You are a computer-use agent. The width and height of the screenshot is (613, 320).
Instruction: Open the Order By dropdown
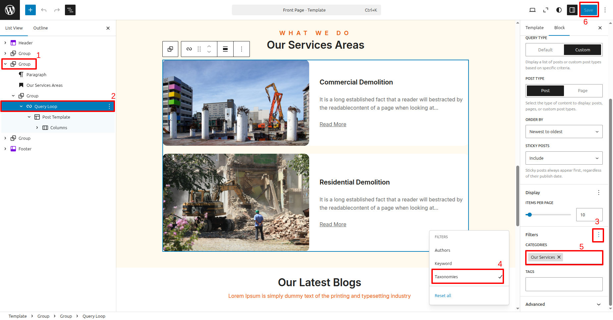[564, 132]
